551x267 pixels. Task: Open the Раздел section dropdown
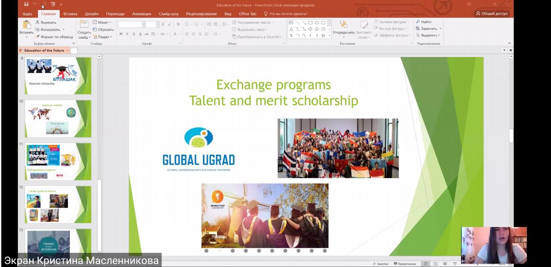102,37
